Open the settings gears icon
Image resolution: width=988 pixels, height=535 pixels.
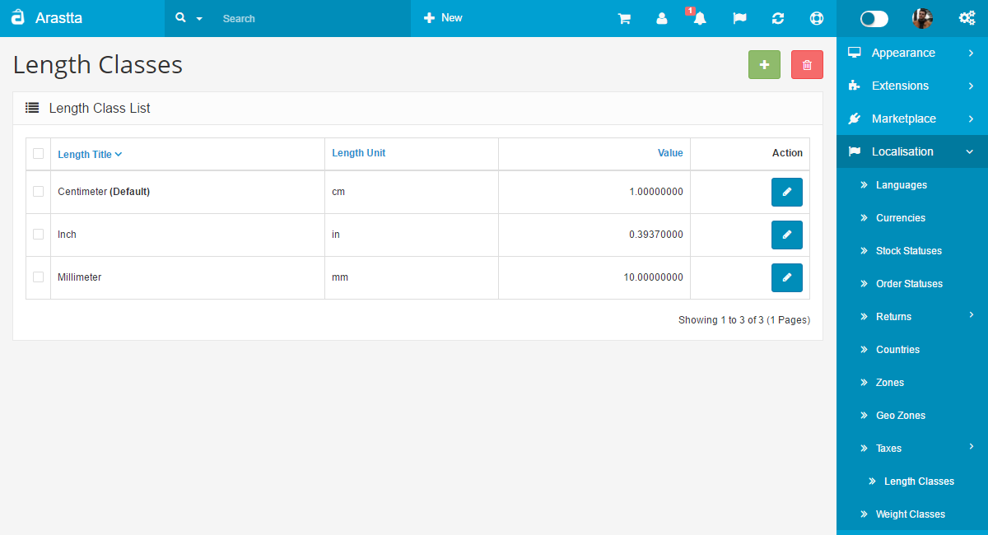[967, 18]
